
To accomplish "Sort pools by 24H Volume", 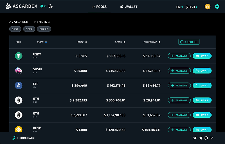I will 152,42.
